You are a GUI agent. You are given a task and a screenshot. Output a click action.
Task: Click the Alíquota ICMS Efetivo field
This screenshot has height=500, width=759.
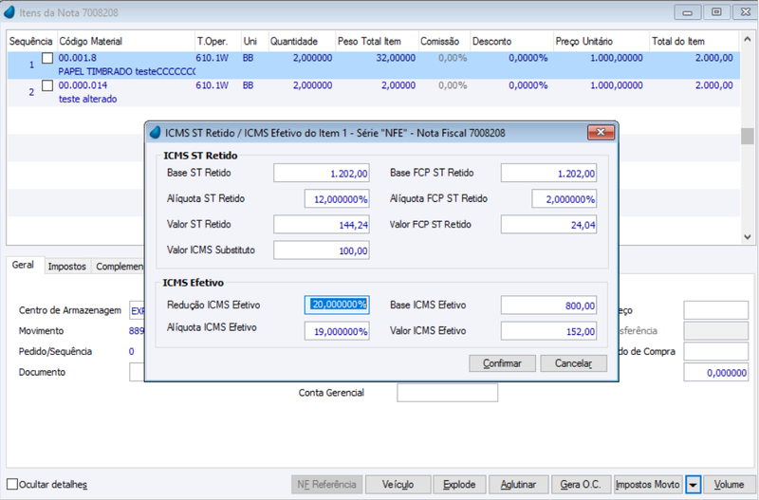pyautogui.click(x=337, y=331)
